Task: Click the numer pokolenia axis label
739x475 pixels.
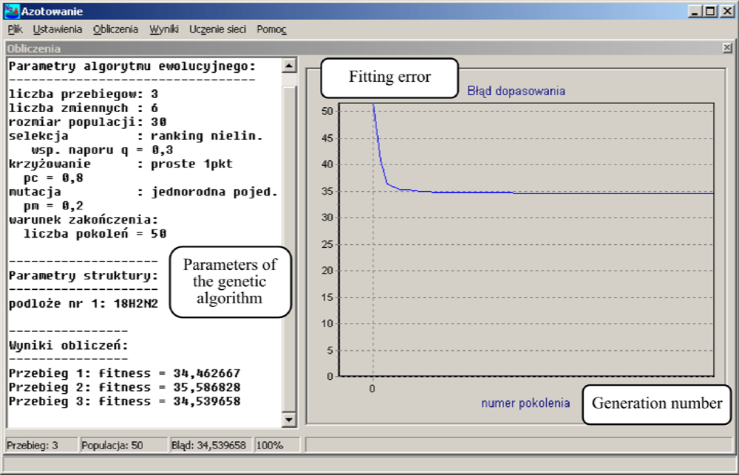Action: coord(525,403)
